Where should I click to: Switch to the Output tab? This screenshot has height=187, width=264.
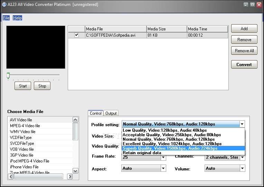[x=111, y=113]
